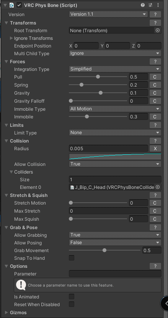Collapse the Colliders list
The image size is (168, 318).
[x=11, y=172]
